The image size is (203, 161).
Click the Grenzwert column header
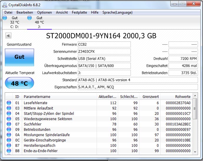point(150,96)
